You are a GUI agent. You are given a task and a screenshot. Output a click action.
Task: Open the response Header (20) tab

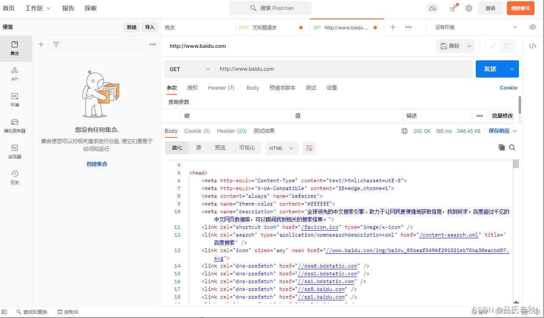[232, 131]
